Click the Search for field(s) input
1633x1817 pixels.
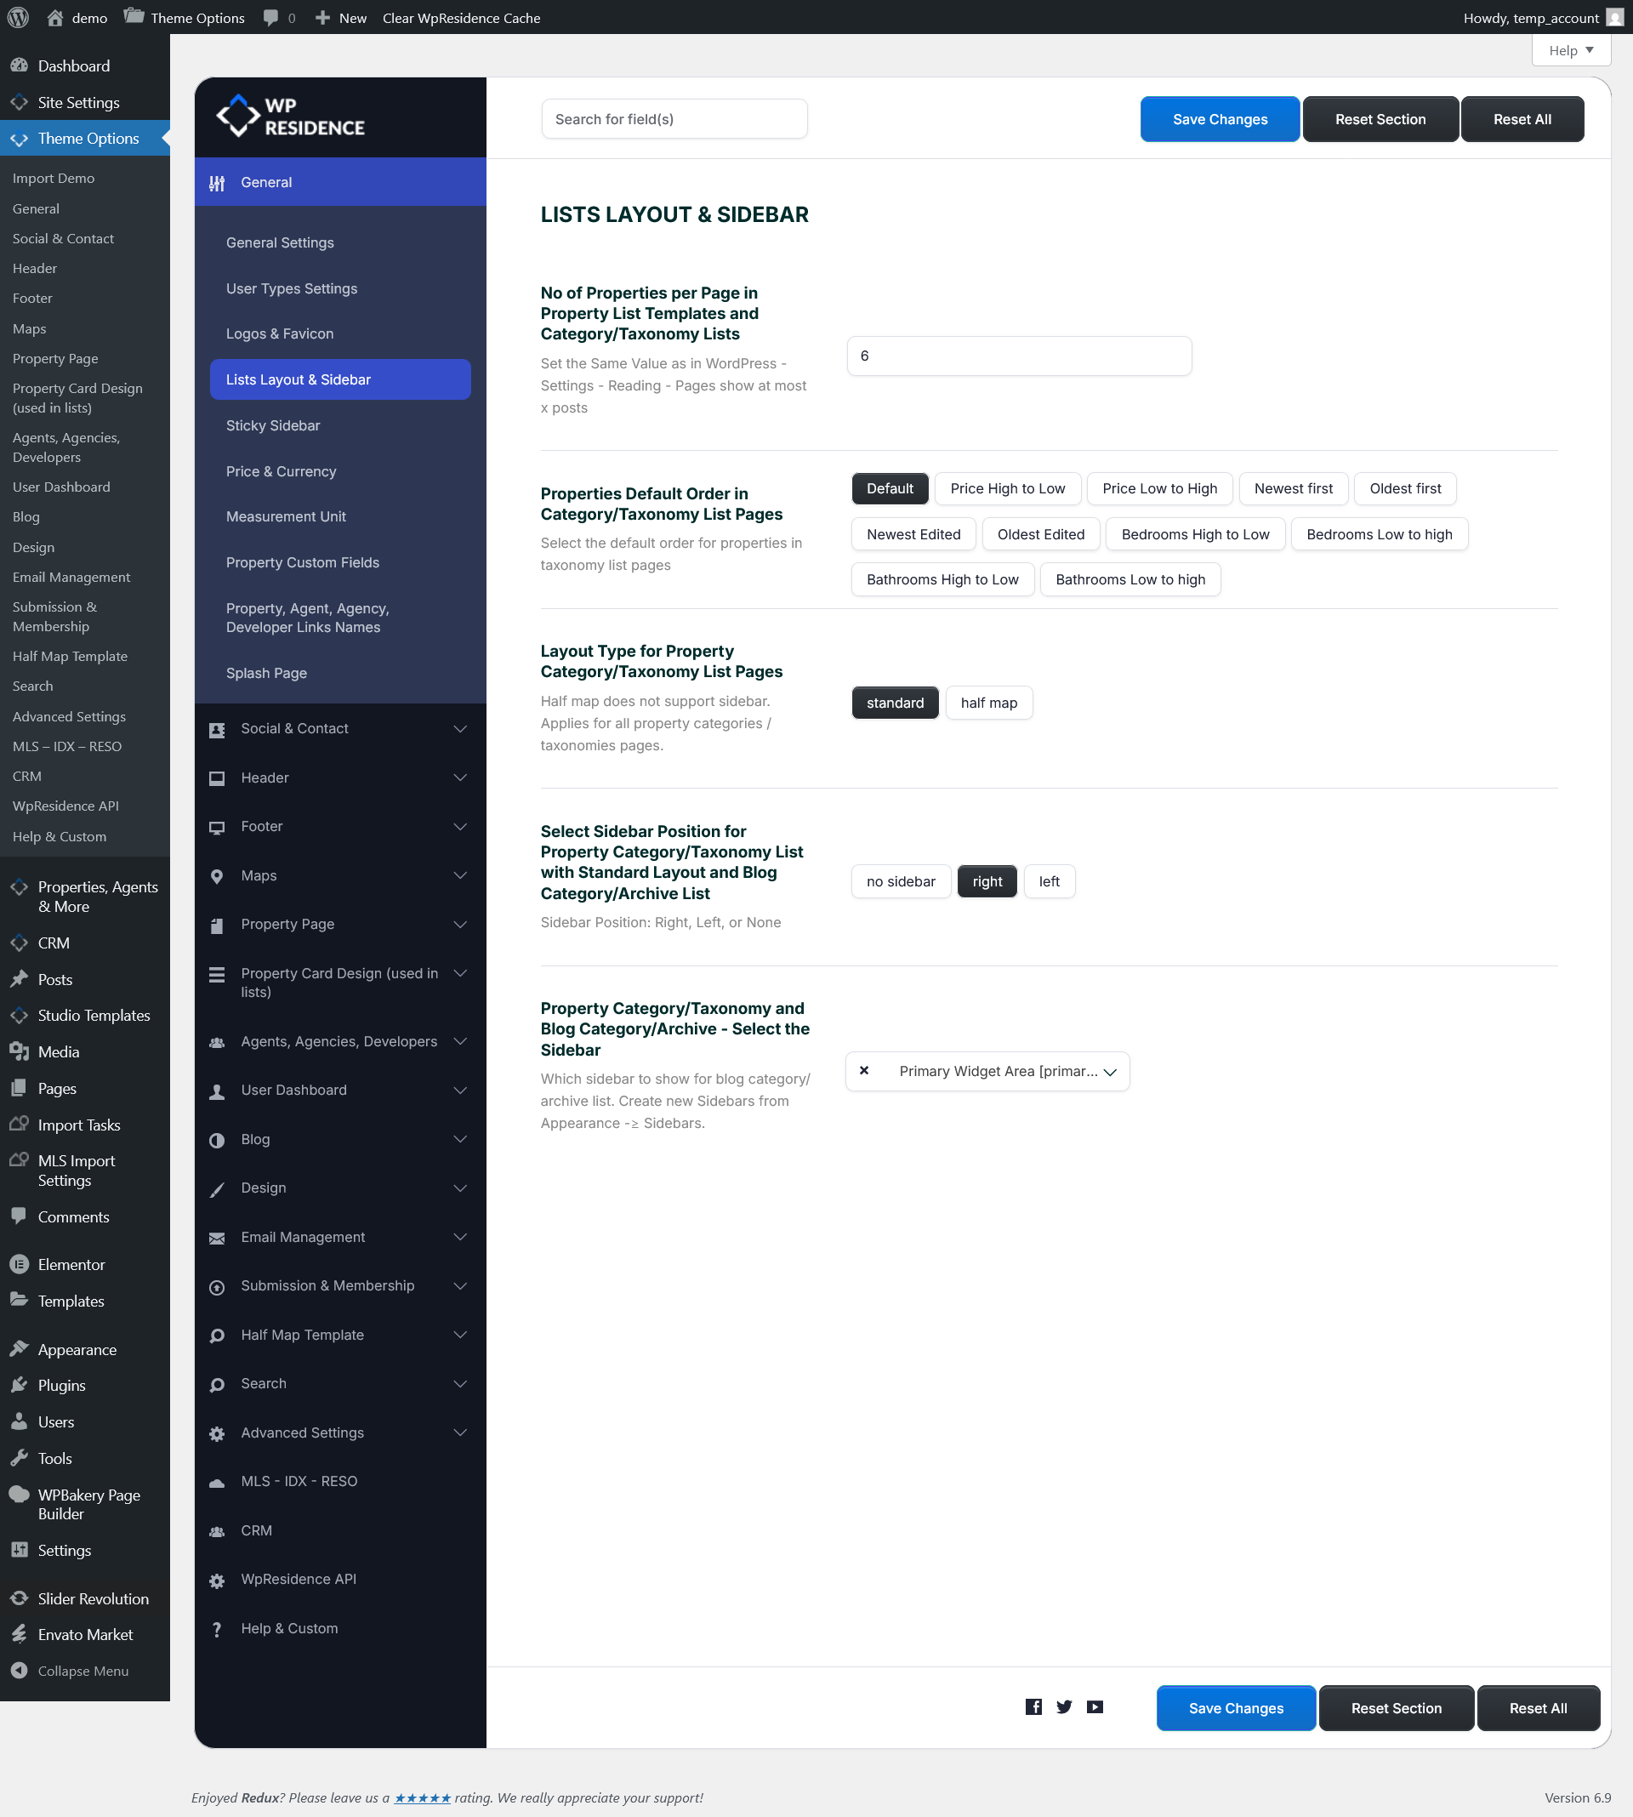(674, 119)
